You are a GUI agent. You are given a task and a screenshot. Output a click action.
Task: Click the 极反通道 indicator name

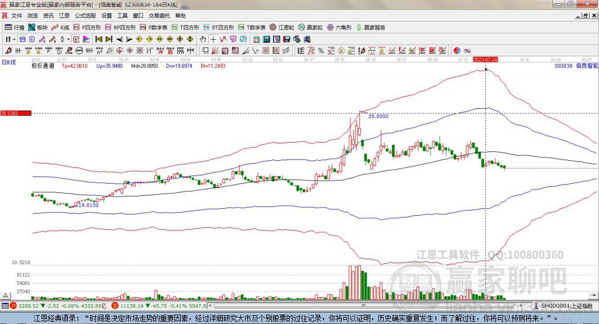[x=43, y=66]
